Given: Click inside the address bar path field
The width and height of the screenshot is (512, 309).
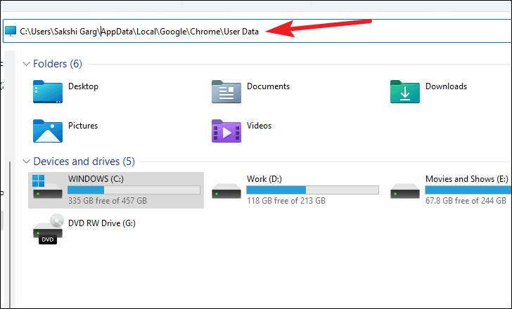Looking at the screenshot, I should [x=257, y=31].
